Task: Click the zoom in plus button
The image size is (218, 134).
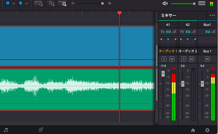Action: [110, 3]
